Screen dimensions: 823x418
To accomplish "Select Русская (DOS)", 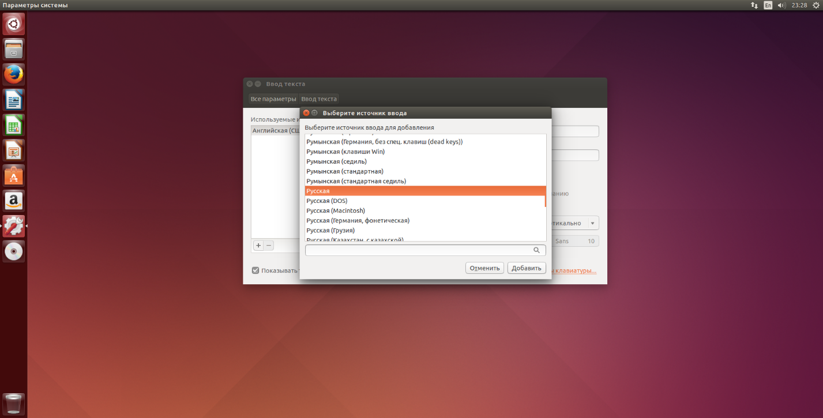I will click(425, 201).
